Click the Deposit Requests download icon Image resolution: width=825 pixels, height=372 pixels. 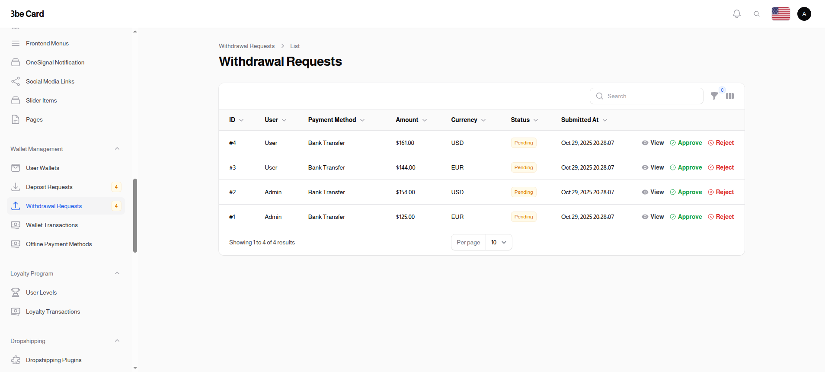16,187
